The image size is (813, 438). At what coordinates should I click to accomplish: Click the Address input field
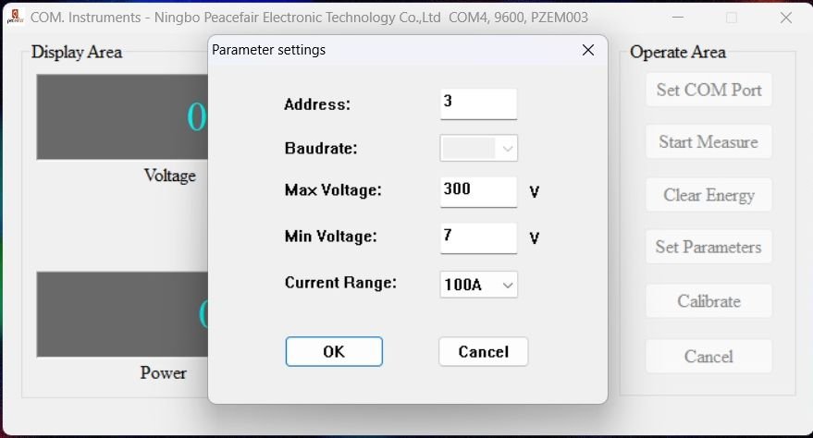pyautogui.click(x=478, y=103)
